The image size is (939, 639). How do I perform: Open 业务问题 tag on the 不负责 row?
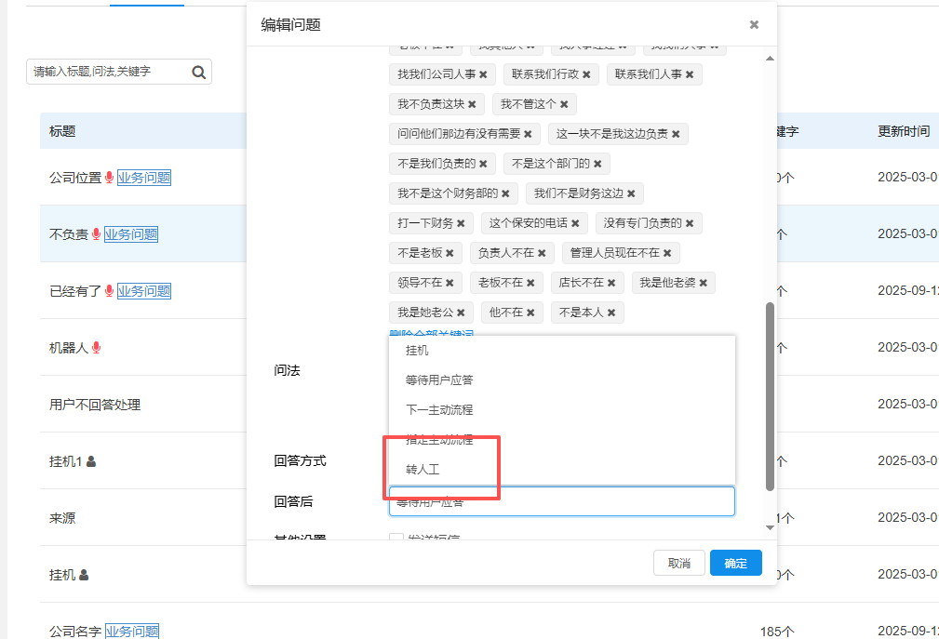[x=131, y=234]
